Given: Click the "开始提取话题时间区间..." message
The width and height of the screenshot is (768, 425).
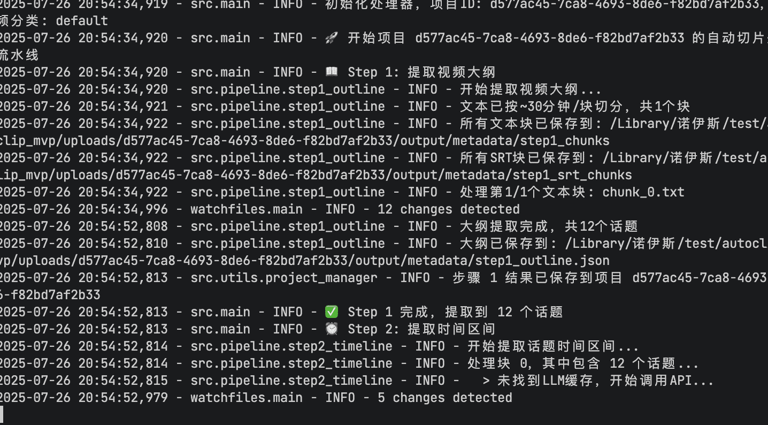Looking at the screenshot, I should pyautogui.click(x=553, y=346).
